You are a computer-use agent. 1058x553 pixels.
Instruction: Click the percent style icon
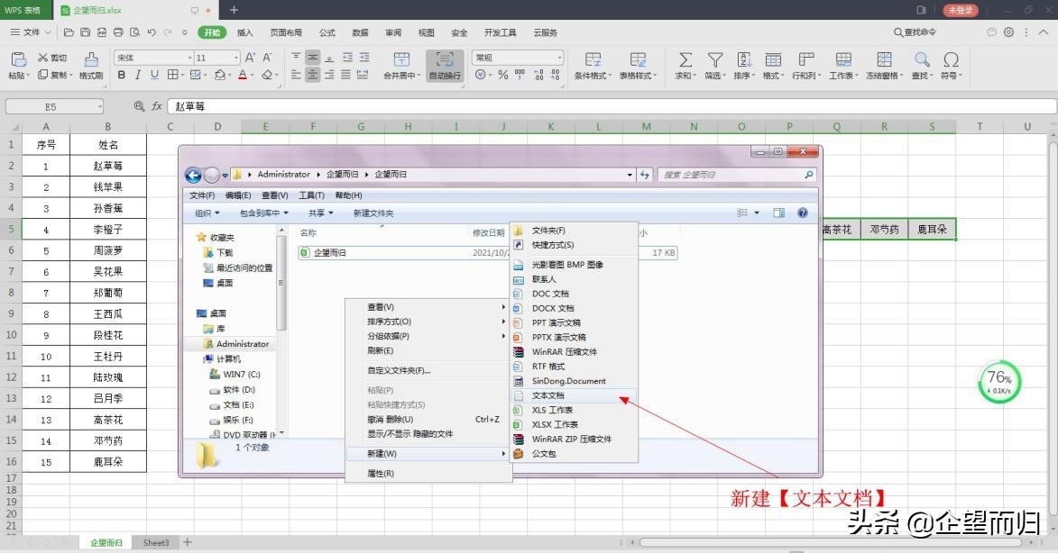tap(502, 75)
